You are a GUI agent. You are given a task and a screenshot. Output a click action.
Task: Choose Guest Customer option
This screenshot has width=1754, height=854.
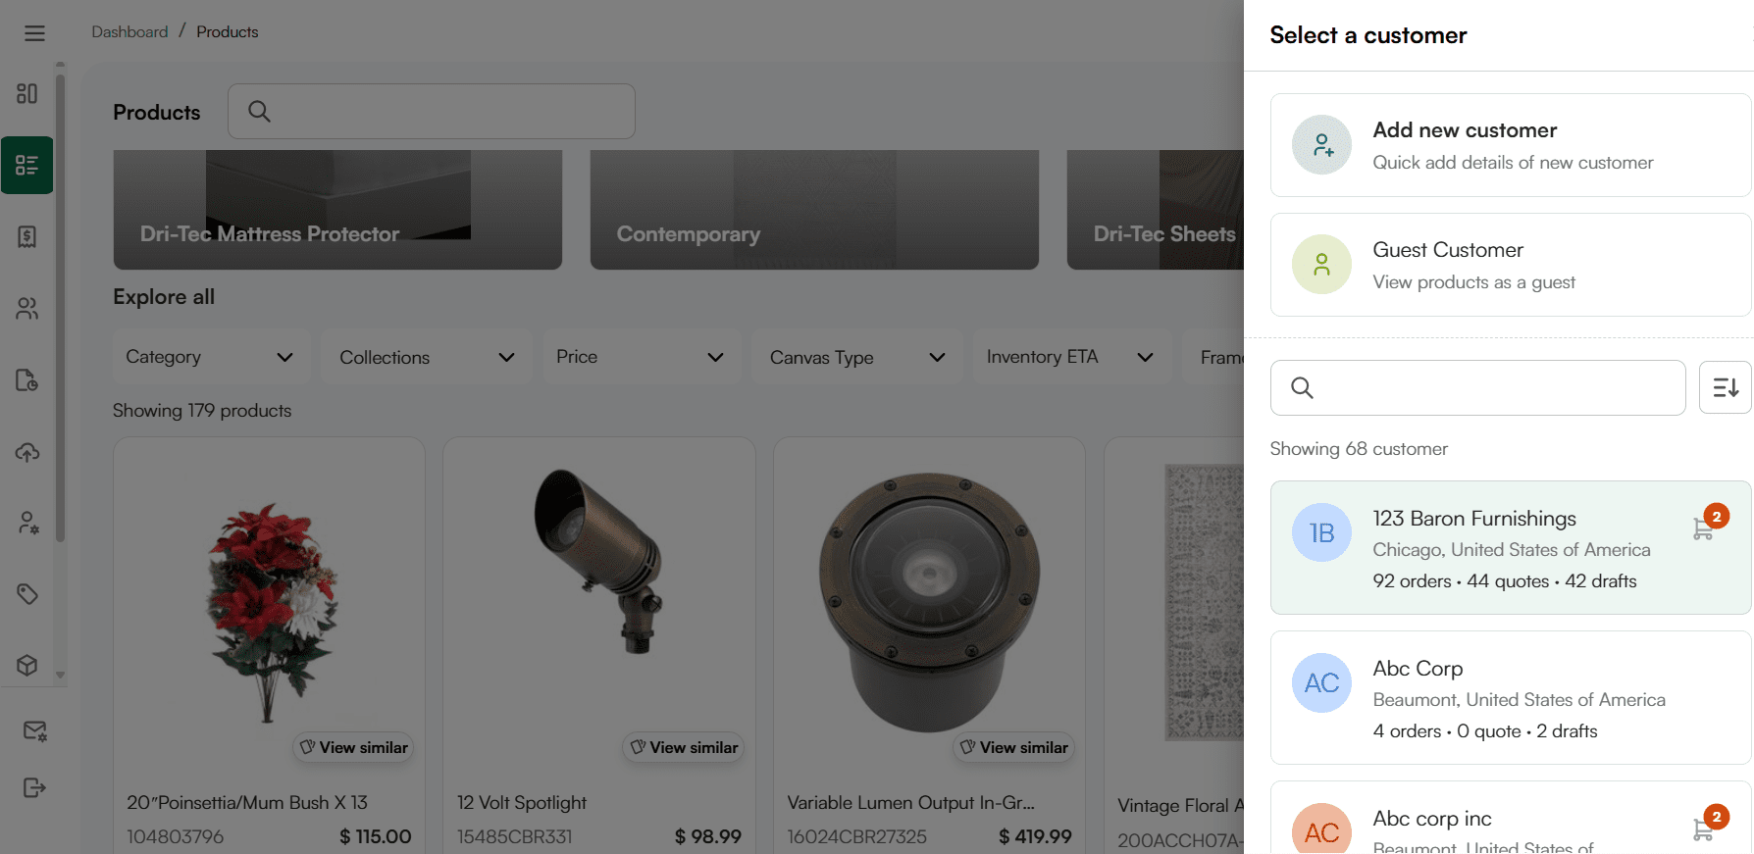point(1510,265)
